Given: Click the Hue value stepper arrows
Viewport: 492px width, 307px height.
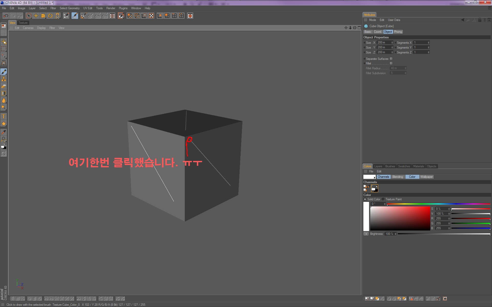Looking at the screenshot, I should point(385,204).
